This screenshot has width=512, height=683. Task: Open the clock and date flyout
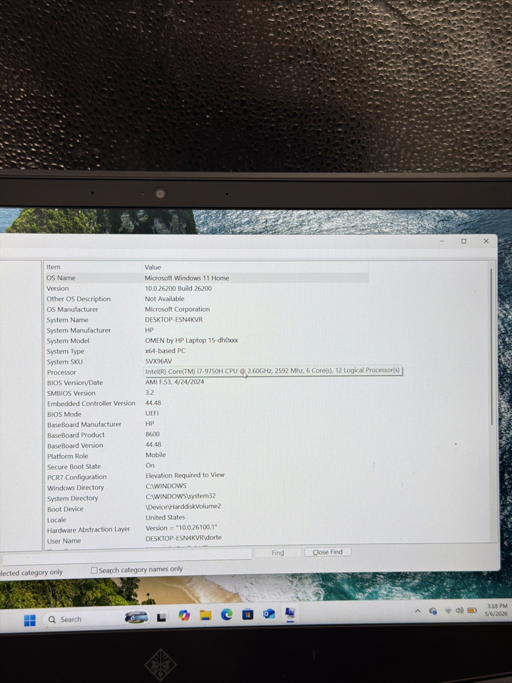(x=496, y=610)
